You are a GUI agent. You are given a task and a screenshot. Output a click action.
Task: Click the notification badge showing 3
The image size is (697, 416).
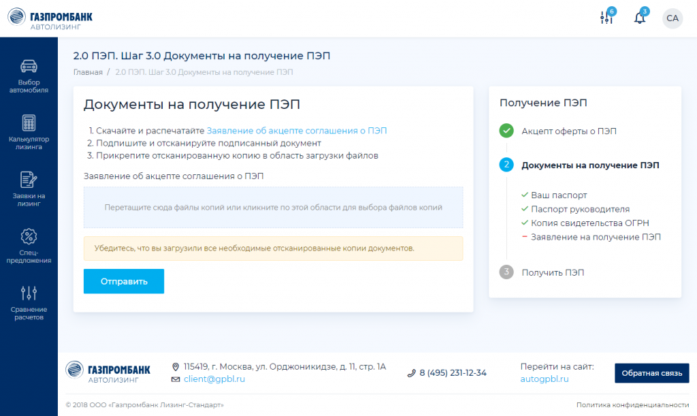pos(645,11)
